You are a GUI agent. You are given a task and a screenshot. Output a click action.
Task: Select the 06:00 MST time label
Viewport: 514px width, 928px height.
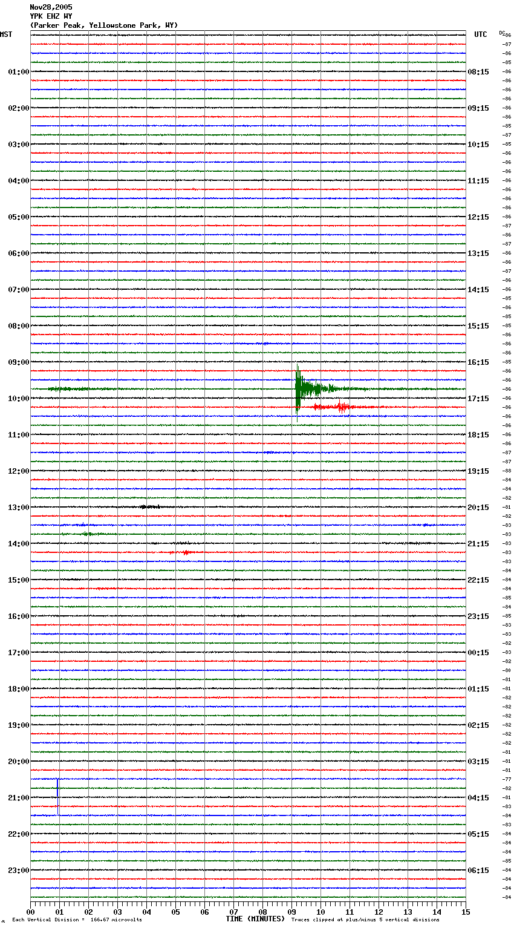pyautogui.click(x=19, y=253)
